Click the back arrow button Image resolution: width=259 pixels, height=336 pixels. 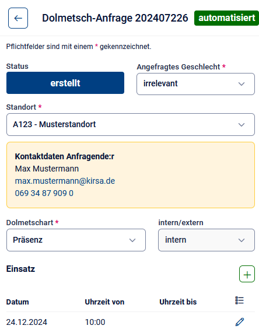tap(18, 18)
